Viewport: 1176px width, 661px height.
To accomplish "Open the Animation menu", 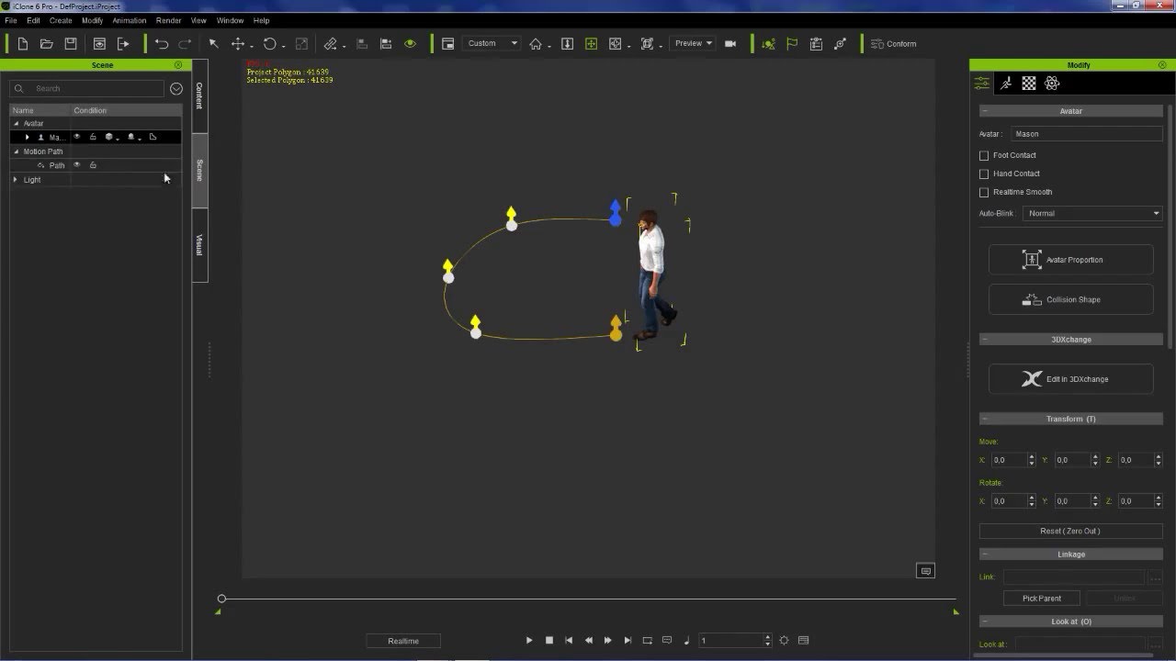I will 130,20.
